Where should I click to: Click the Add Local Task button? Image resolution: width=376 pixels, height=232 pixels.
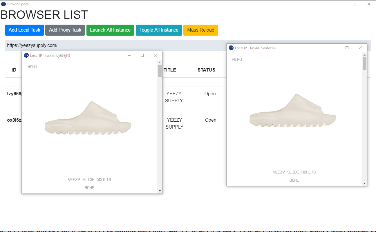coord(24,30)
